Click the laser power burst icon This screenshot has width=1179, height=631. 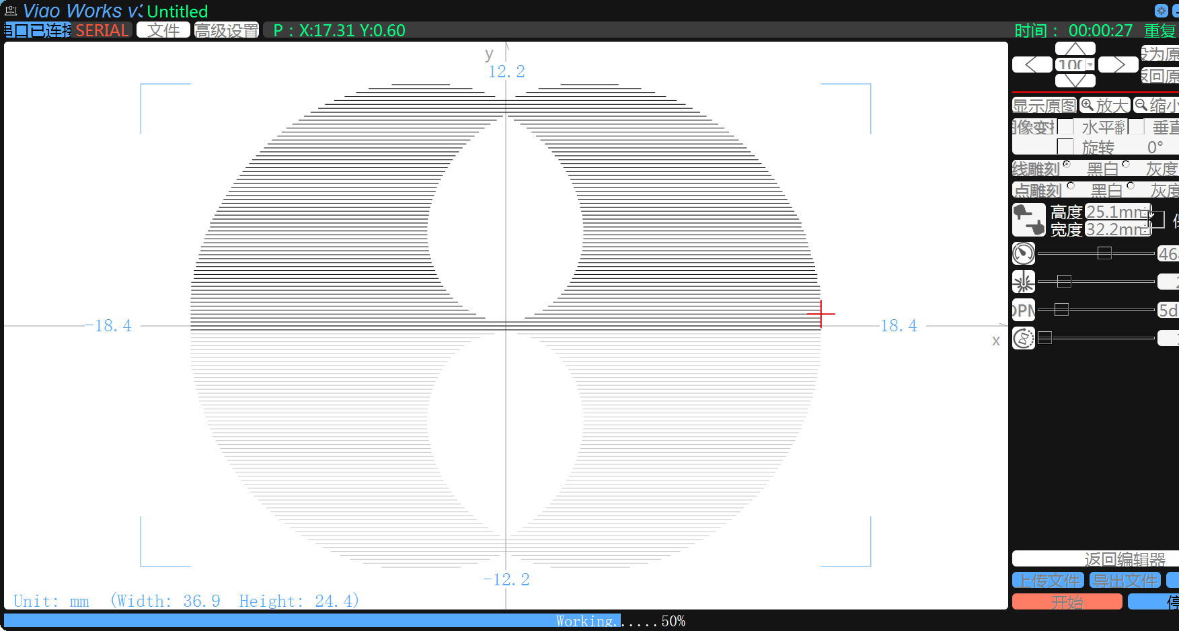(x=1024, y=282)
